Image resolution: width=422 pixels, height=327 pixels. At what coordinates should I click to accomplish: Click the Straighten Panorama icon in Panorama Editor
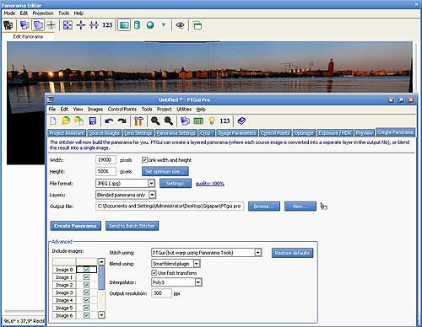(x=94, y=25)
